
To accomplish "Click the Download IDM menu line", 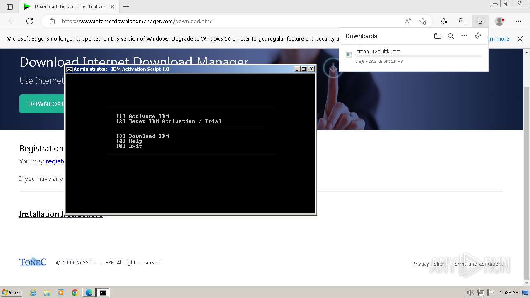I will [x=142, y=136].
